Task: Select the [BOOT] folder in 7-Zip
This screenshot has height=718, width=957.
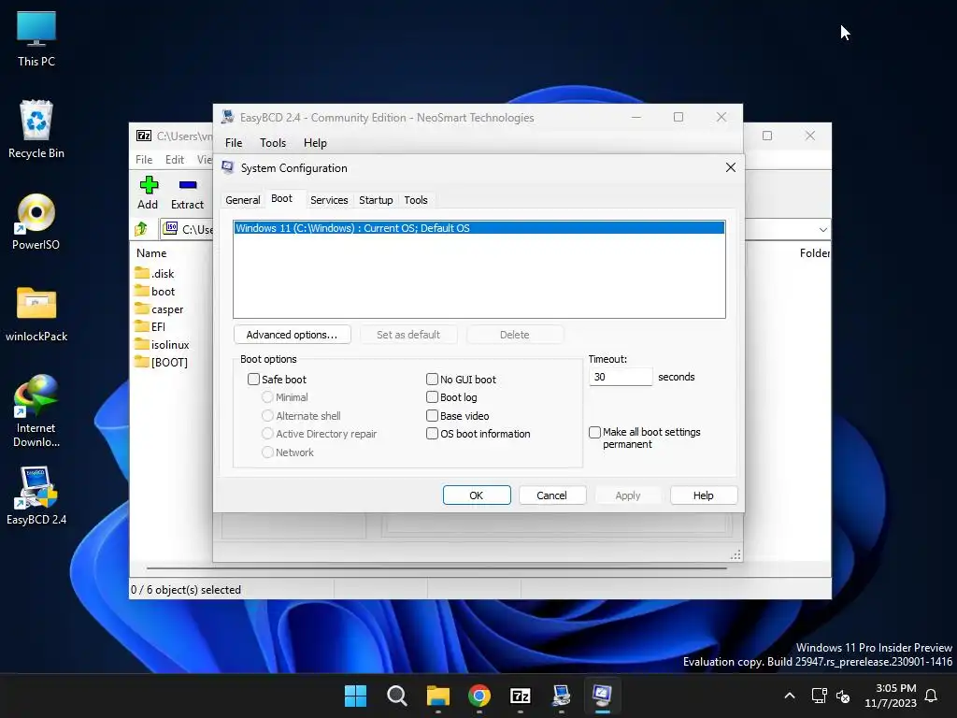Action: [161, 362]
